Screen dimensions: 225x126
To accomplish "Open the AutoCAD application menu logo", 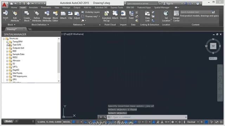I will 5,5.
